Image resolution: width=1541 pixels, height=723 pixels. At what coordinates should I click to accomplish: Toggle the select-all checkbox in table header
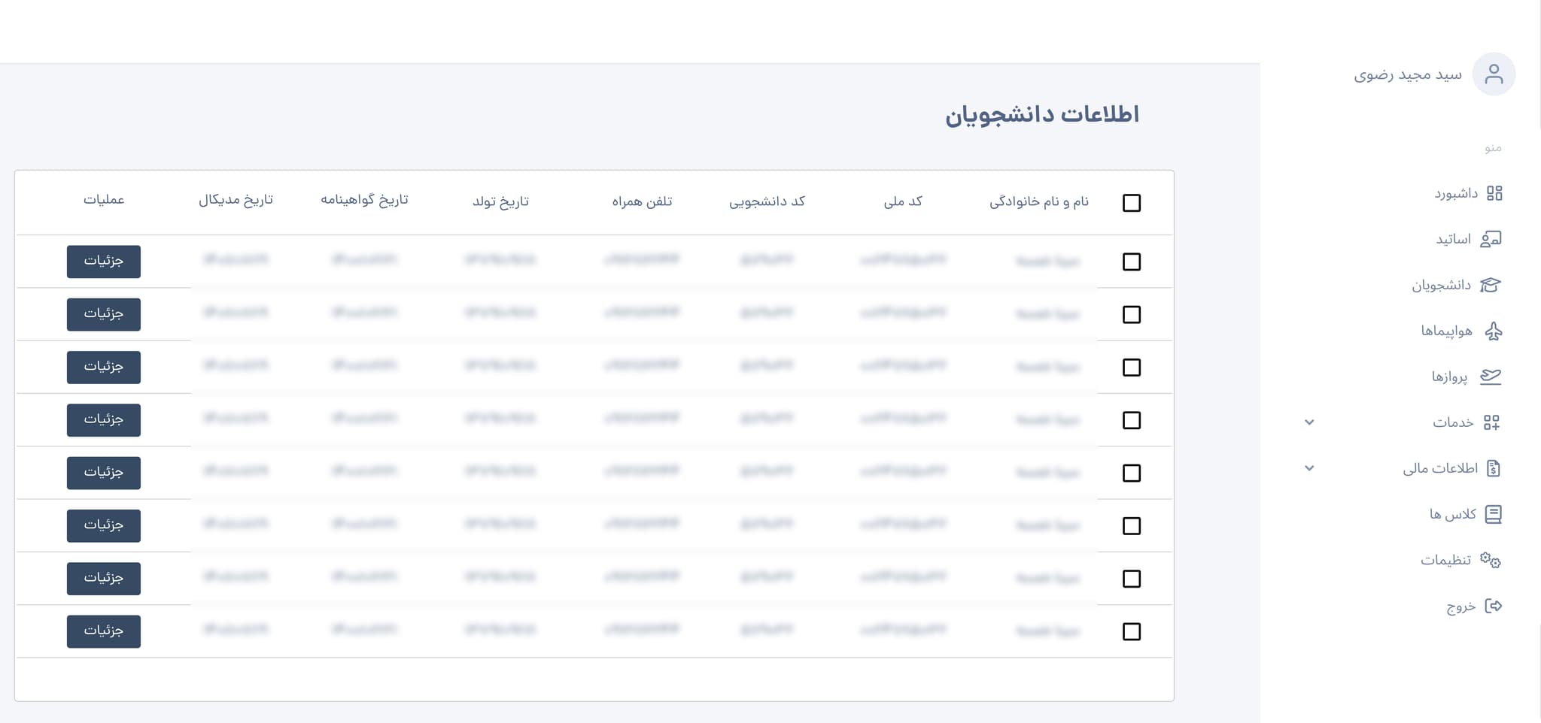click(1132, 203)
